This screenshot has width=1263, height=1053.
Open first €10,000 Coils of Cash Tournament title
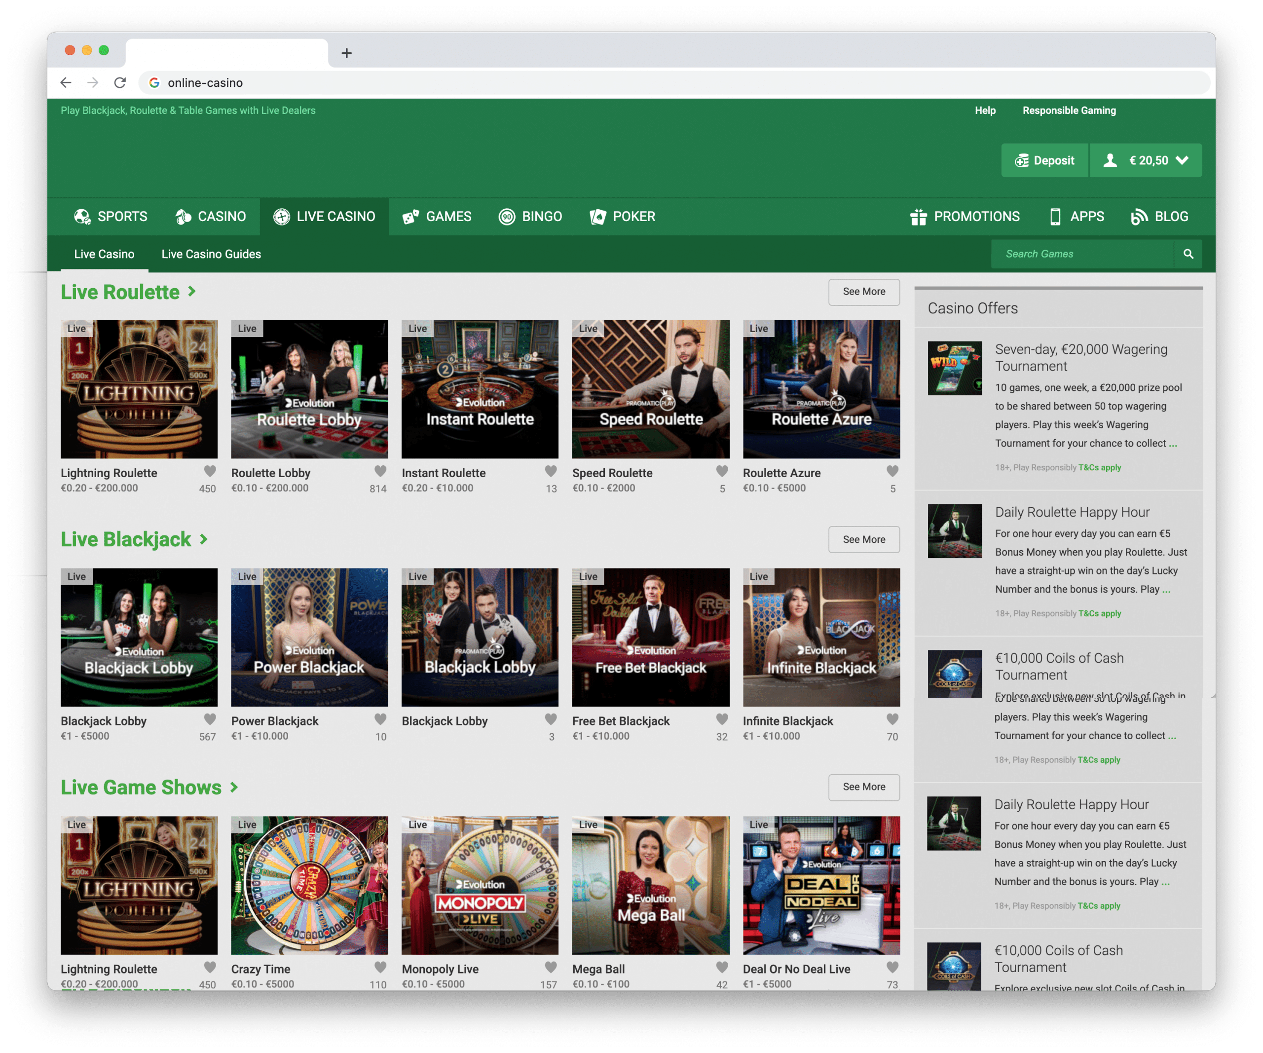click(1059, 666)
